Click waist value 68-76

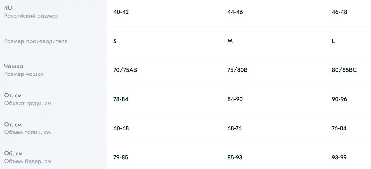point(234,128)
